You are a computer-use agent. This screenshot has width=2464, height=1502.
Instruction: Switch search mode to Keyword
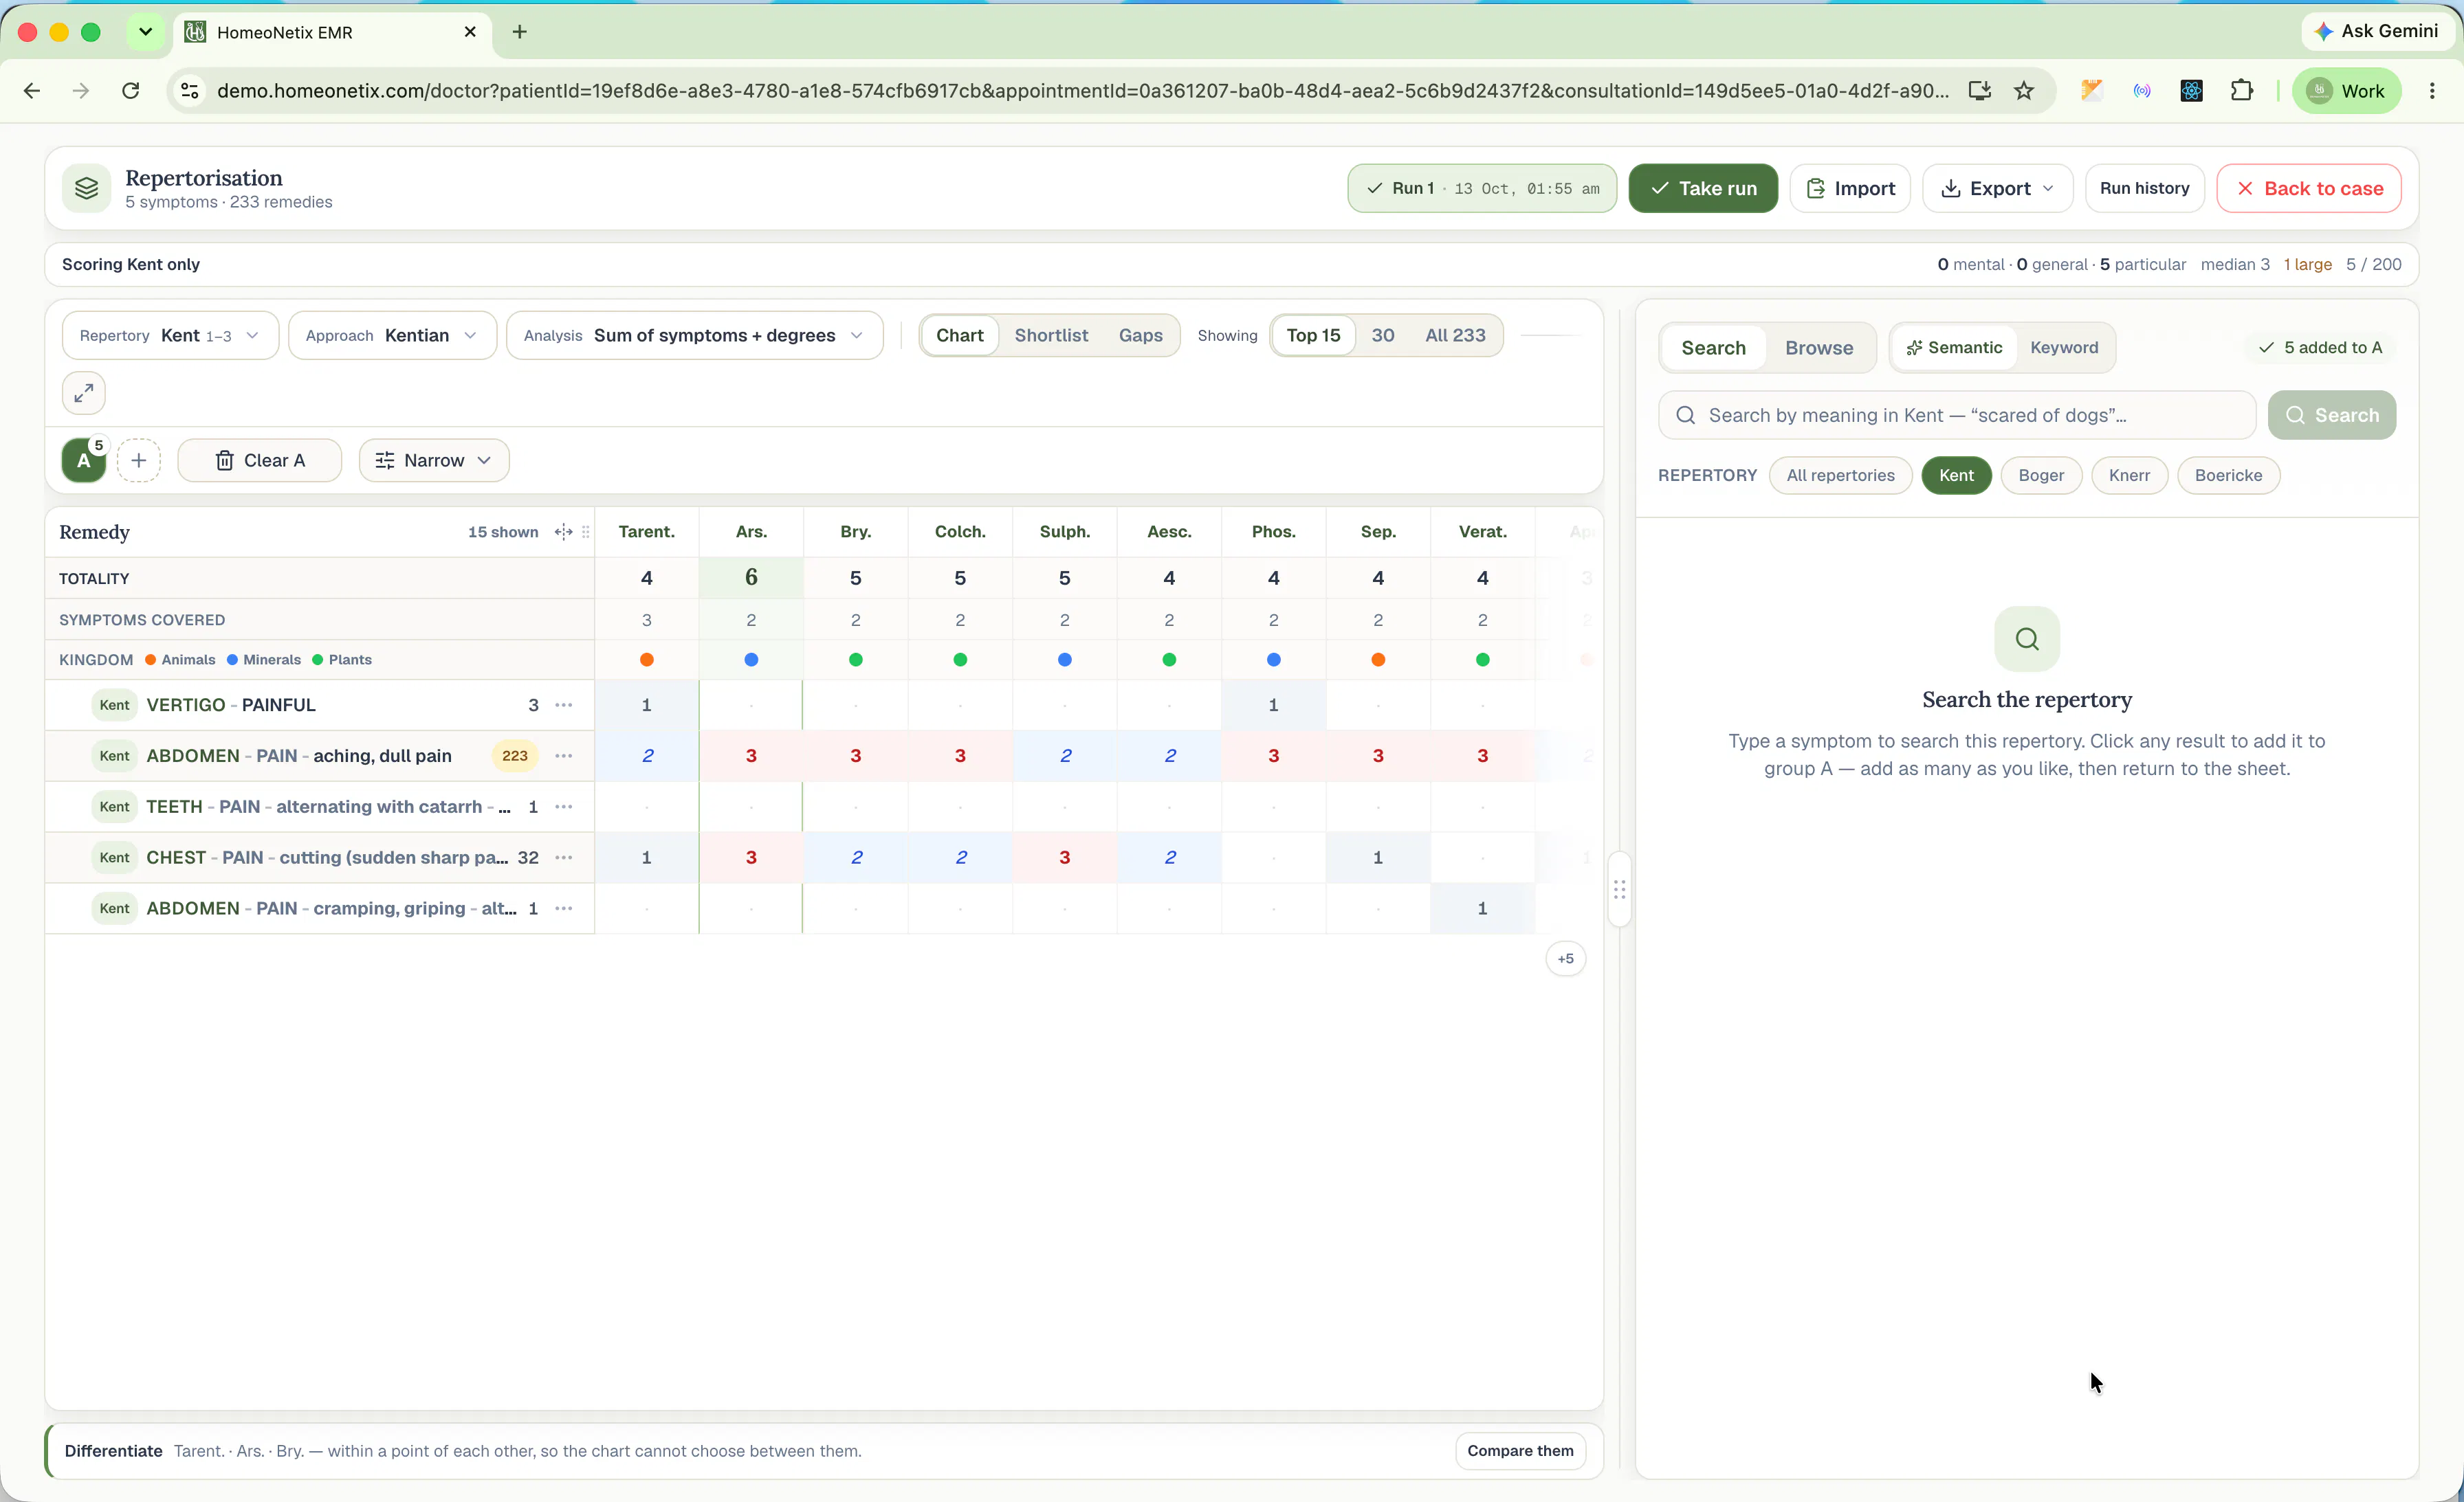tap(2064, 348)
